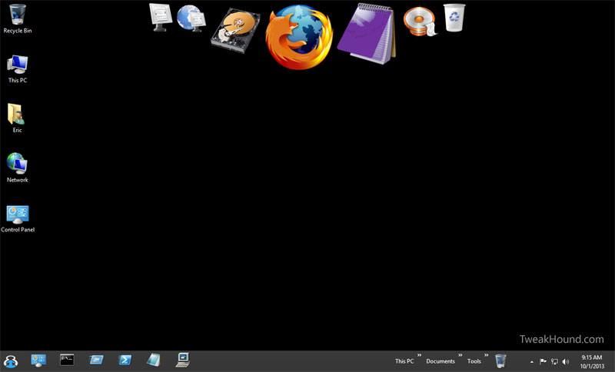Open the network tray icon

[x=554, y=361]
